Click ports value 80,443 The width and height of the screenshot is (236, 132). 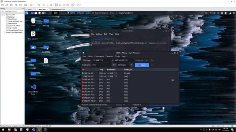(x=127, y=73)
